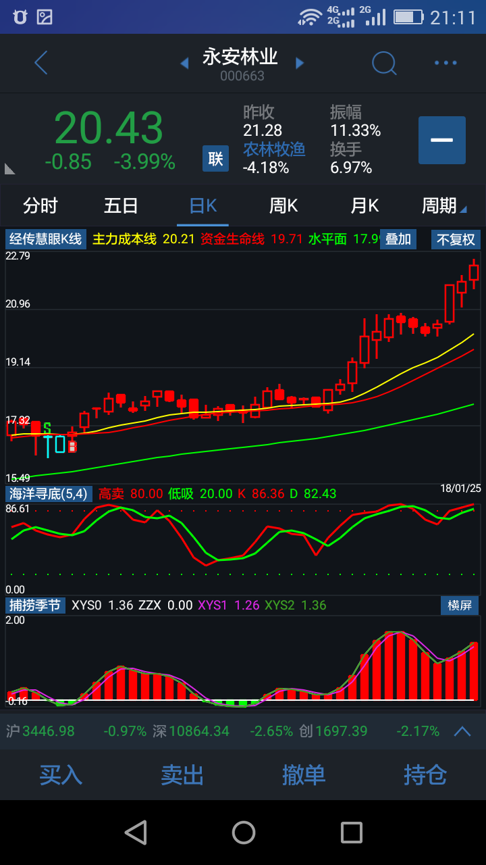Tap the stock code 000663

point(242,76)
